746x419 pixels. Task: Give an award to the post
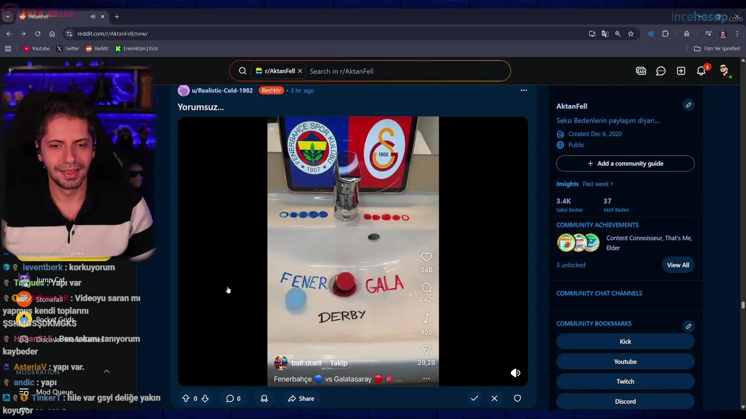264,399
